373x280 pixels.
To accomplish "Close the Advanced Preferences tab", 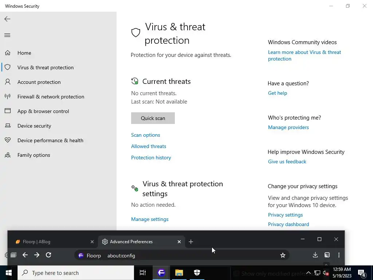I will [x=179, y=242].
